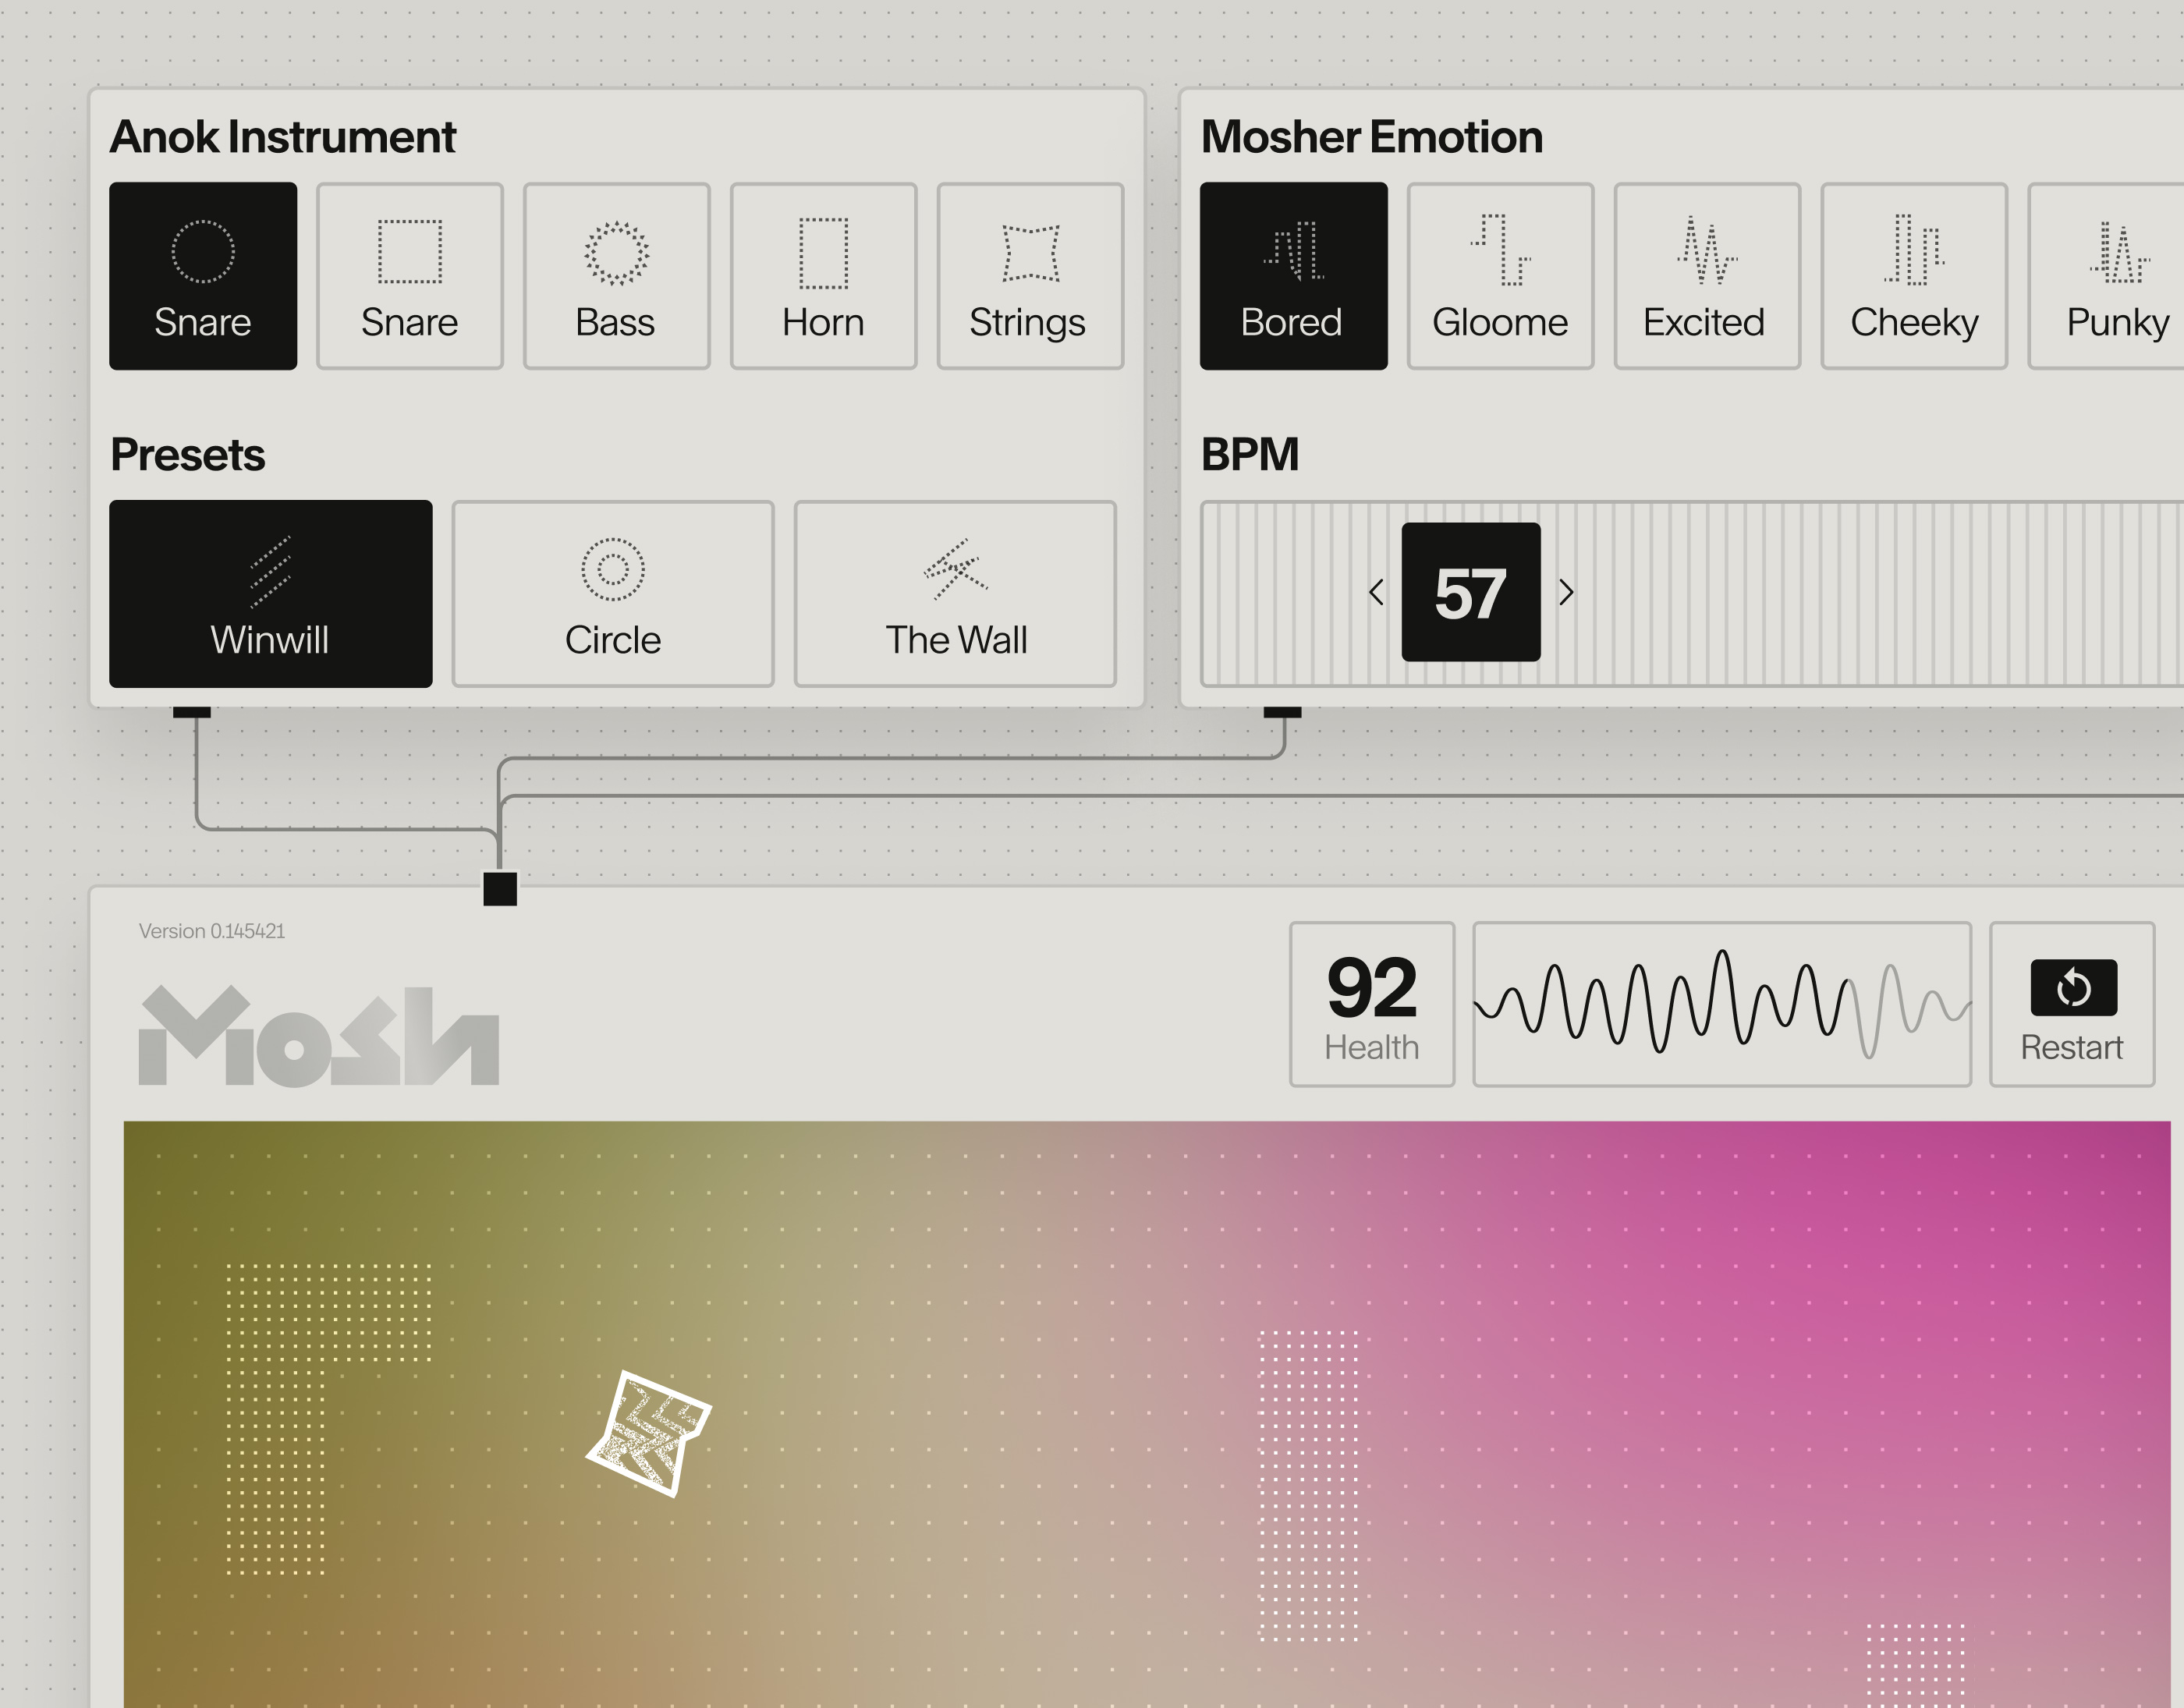This screenshot has height=1708, width=2184.
Task: Decrease BPM with left chevron
Action: 1376,592
